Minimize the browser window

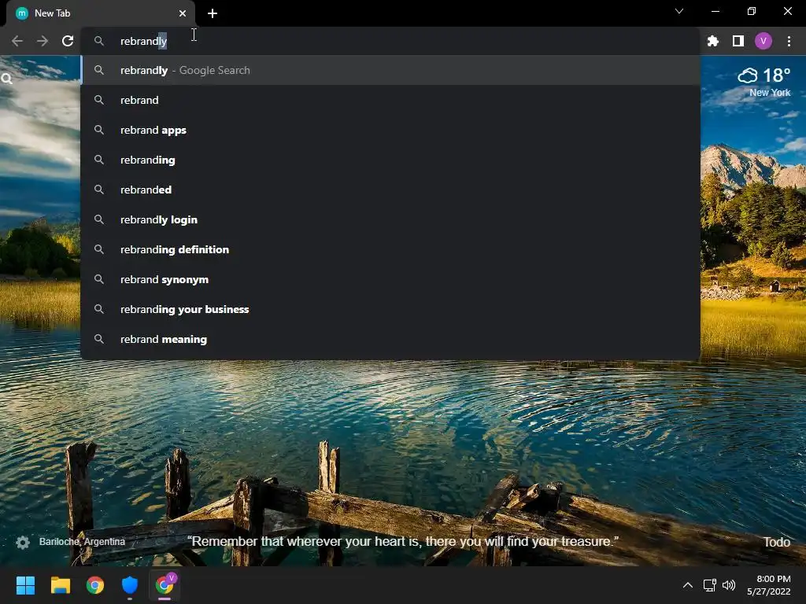(x=715, y=11)
